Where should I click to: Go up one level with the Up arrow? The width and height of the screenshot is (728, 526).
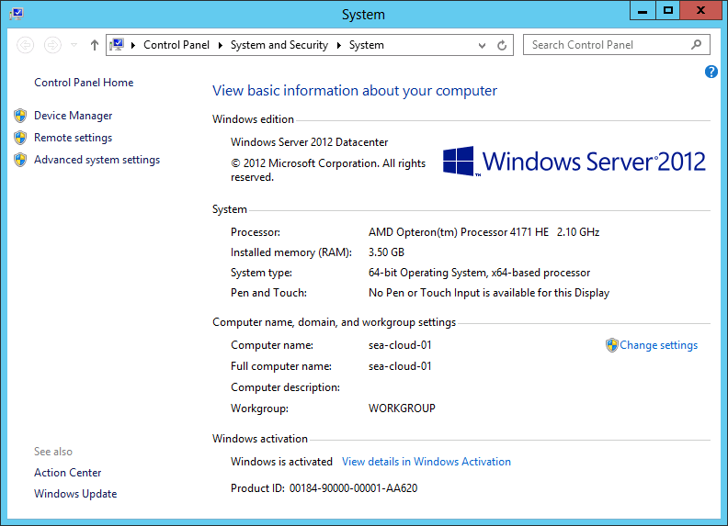(x=95, y=45)
